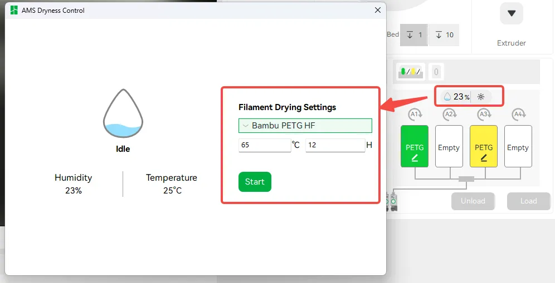Click the A2 slot refresh icon

450,114
